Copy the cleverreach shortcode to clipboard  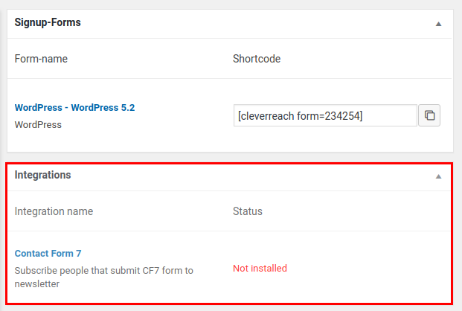429,115
